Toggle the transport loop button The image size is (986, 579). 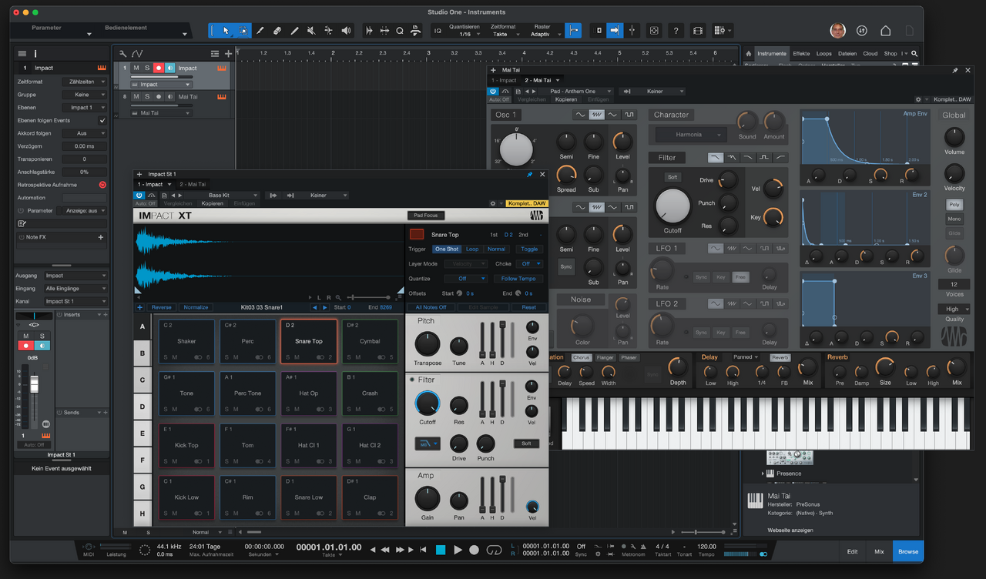495,550
